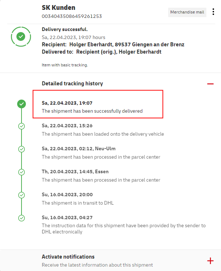This screenshot has height=271, width=221.
Task: Click the checkmark icon for 20:00 event
Action: [22, 195]
